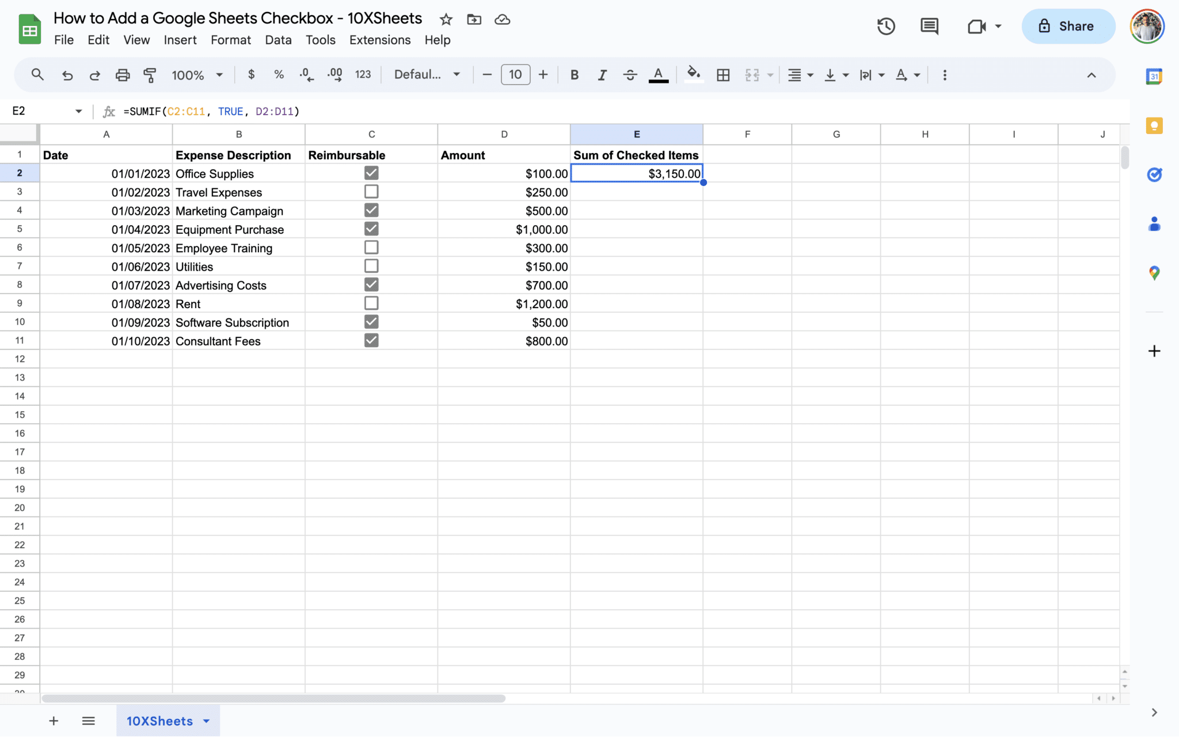
Task: Click the move to folder icon
Action: pos(474,20)
